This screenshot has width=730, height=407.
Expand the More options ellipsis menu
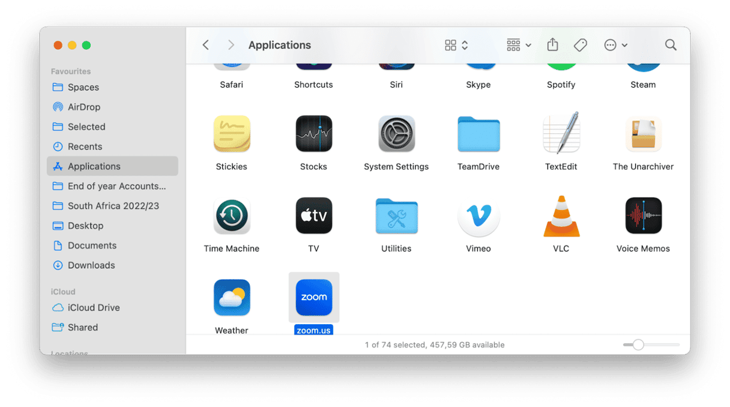point(610,45)
